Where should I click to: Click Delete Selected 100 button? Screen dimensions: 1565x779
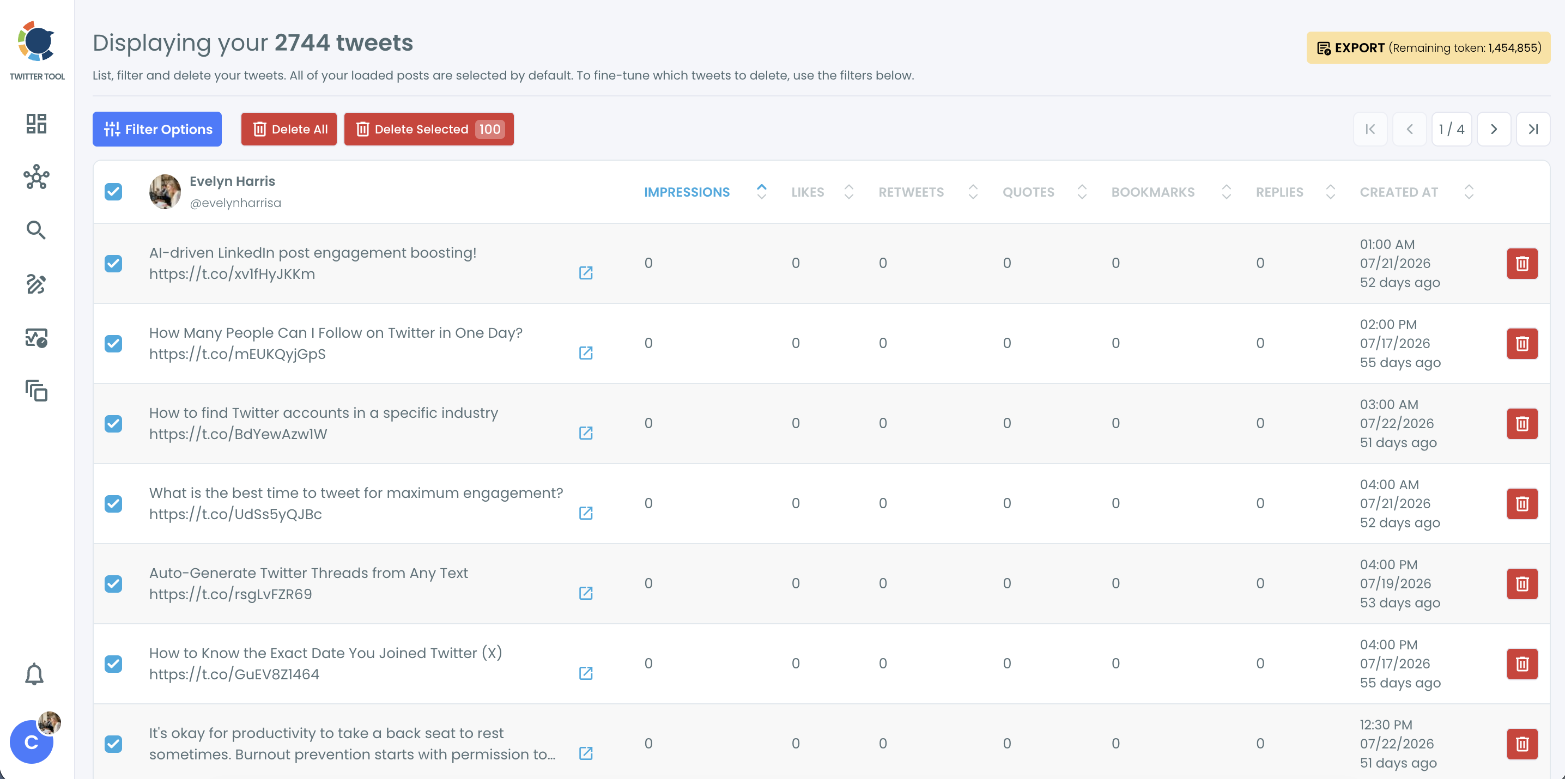coord(429,129)
